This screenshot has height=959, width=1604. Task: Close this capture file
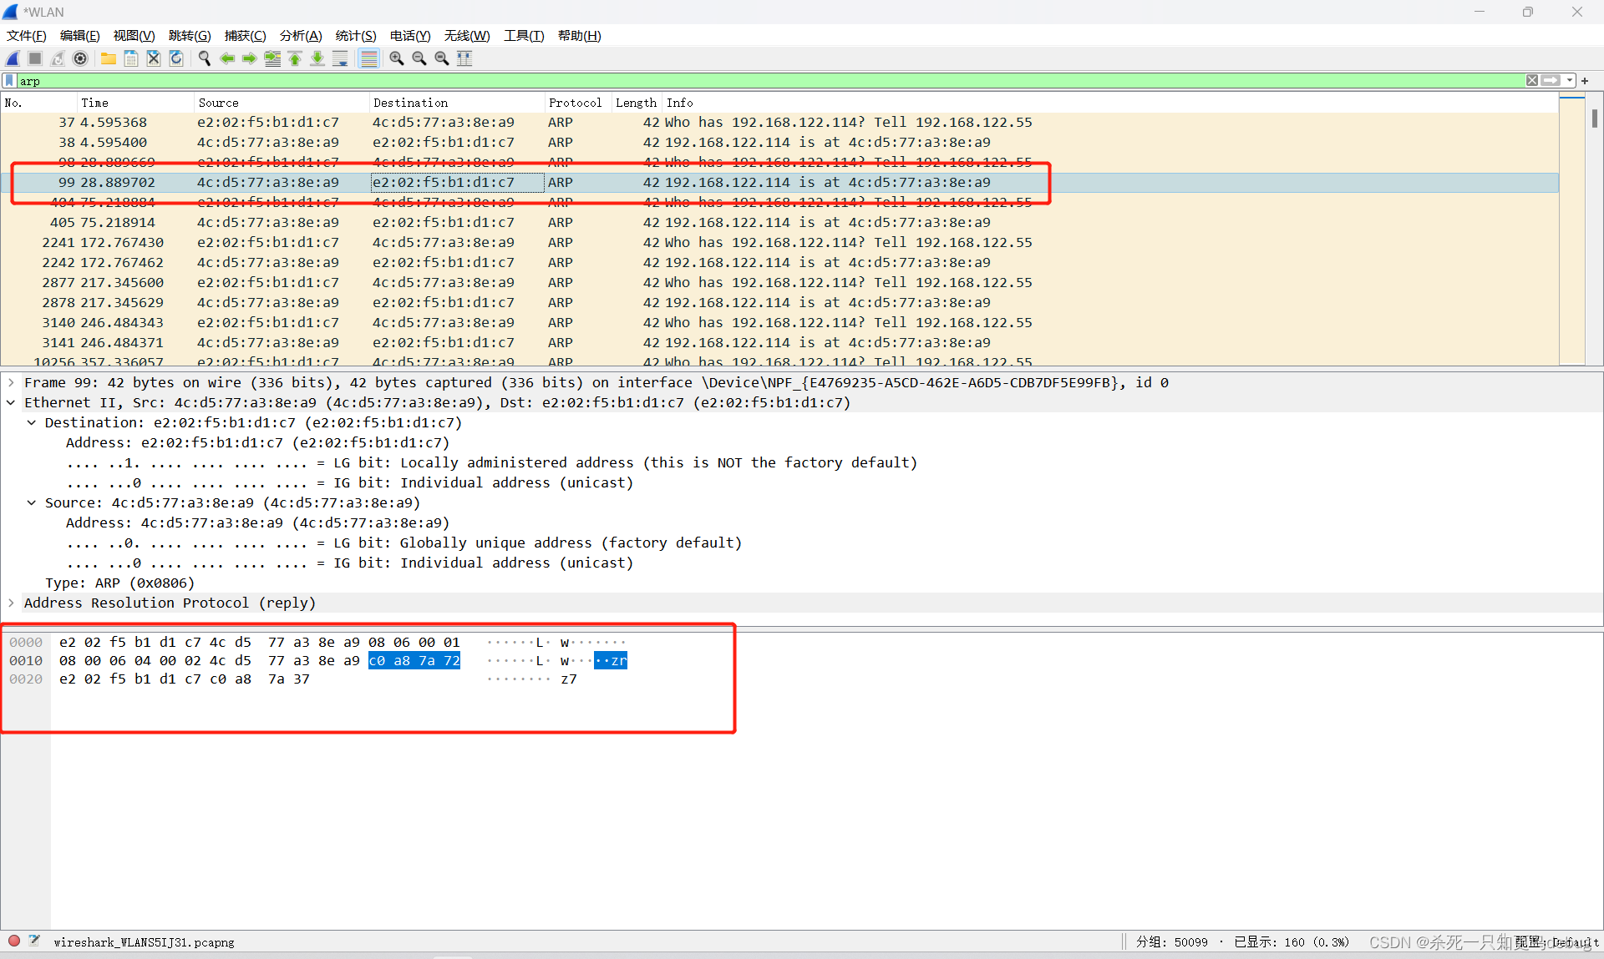[154, 58]
